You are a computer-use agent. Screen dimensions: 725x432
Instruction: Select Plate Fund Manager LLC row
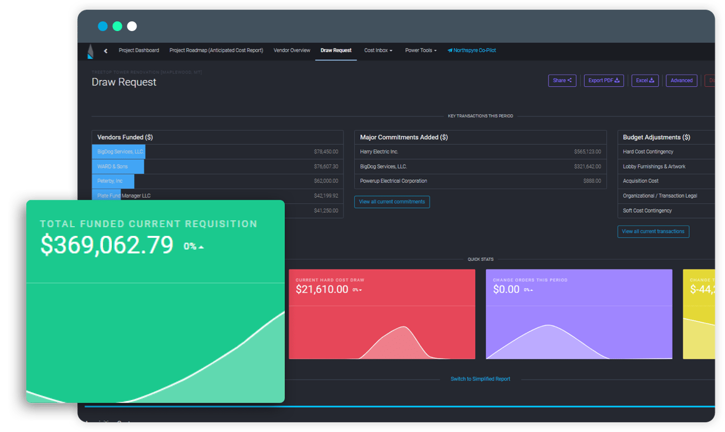[x=218, y=196]
